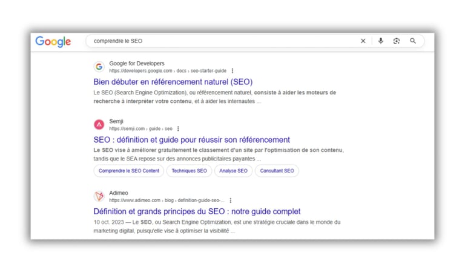Image resolution: width=465 pixels, height=273 pixels.
Task: Select 'Techniques SEO' sitelink chip
Action: coord(189,171)
